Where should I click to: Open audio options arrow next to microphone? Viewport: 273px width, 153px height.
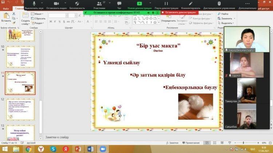42,3
